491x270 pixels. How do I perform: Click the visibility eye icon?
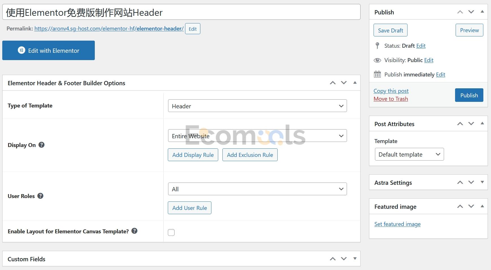(377, 60)
